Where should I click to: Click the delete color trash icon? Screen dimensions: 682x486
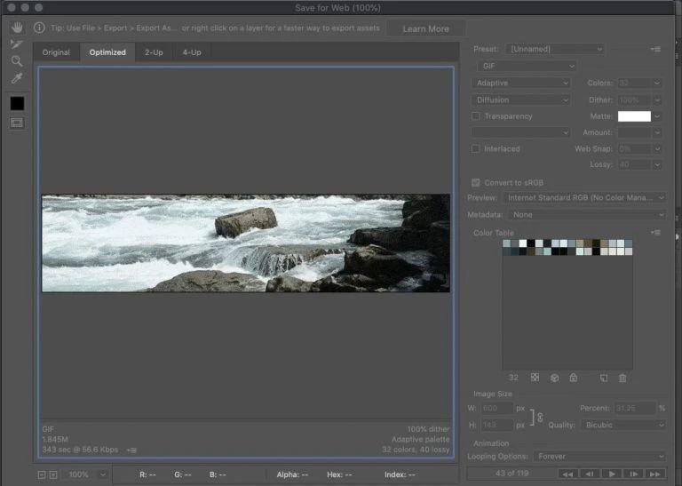pyautogui.click(x=622, y=378)
